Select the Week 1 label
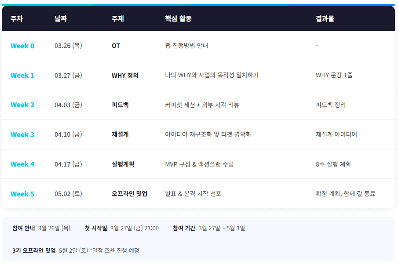Viewport: 398px width, 265px height. 22,75
